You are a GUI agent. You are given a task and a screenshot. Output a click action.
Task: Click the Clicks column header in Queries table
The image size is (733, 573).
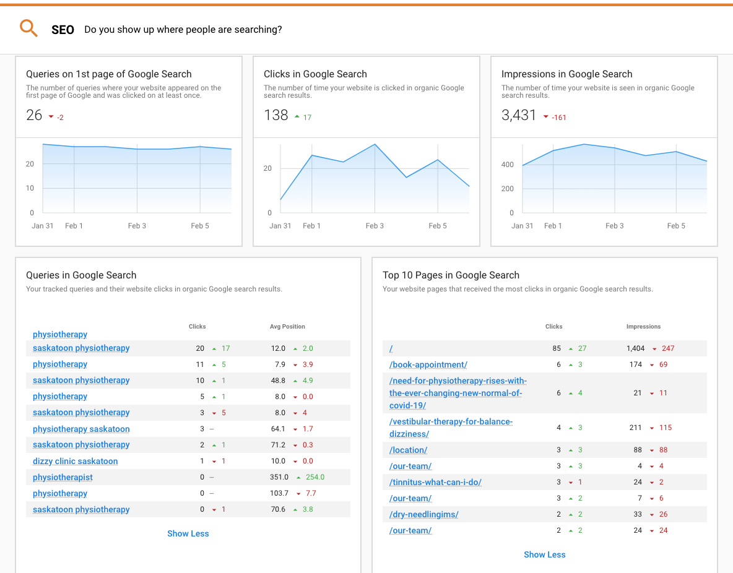click(197, 326)
